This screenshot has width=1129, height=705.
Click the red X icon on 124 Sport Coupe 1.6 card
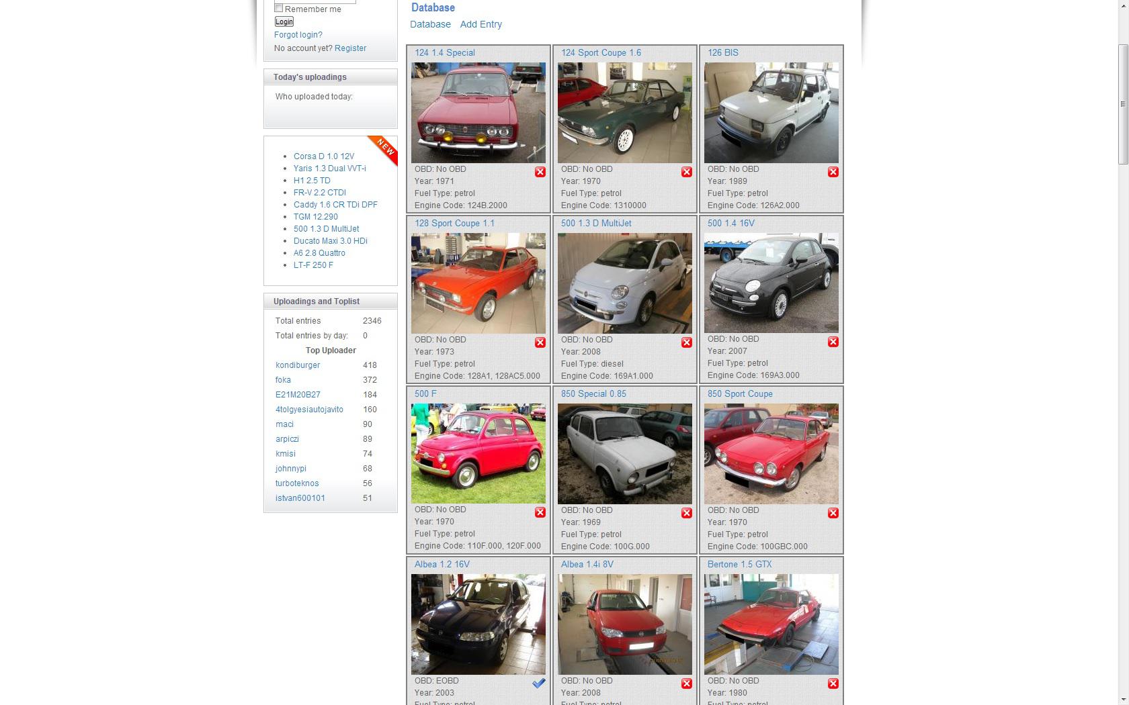pyautogui.click(x=687, y=172)
